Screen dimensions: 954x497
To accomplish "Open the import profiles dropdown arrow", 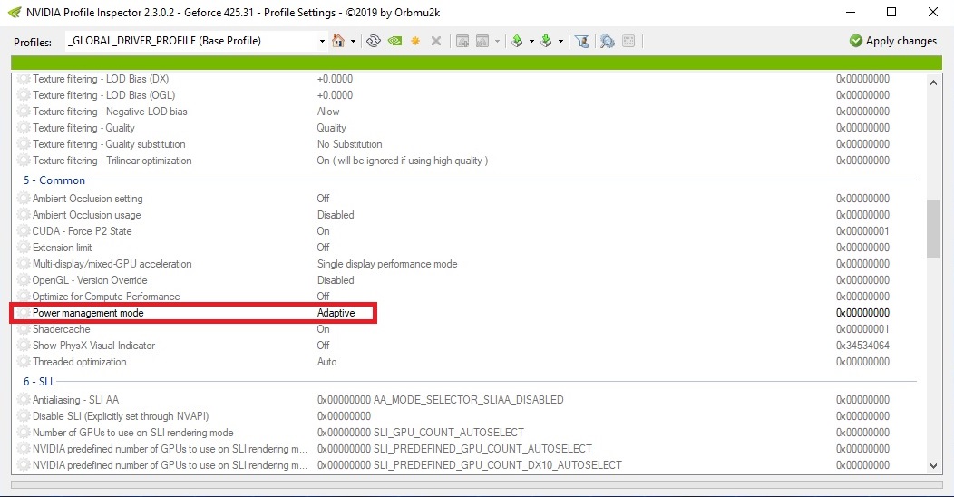I will [x=561, y=42].
